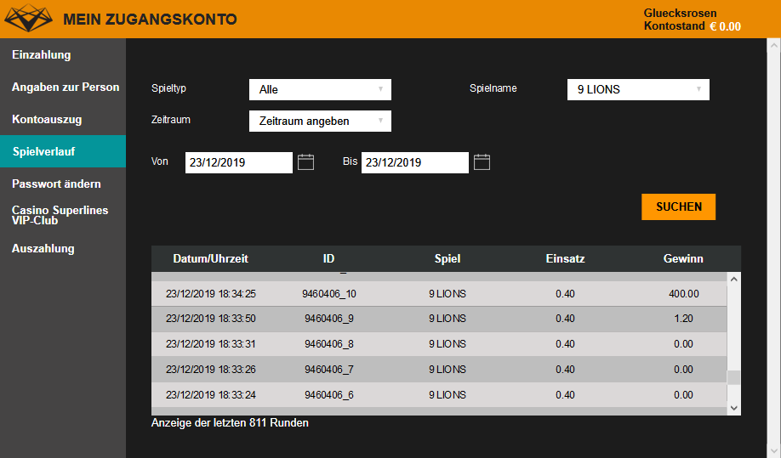Open the Zeitraum angeben dropdown
The image size is (781, 458).
[320, 121]
